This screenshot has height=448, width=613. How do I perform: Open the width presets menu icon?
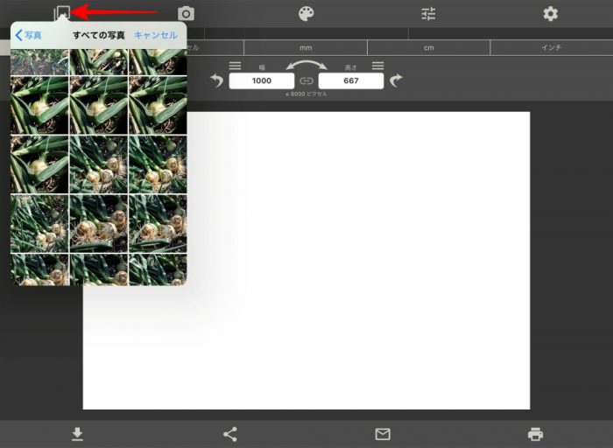coord(235,66)
